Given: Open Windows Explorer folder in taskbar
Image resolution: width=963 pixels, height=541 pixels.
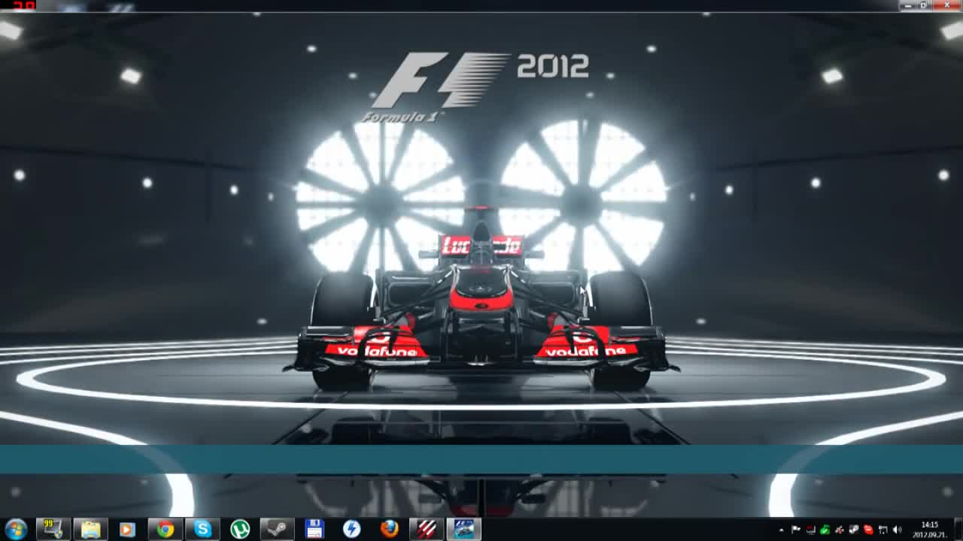Looking at the screenshot, I should (x=90, y=529).
